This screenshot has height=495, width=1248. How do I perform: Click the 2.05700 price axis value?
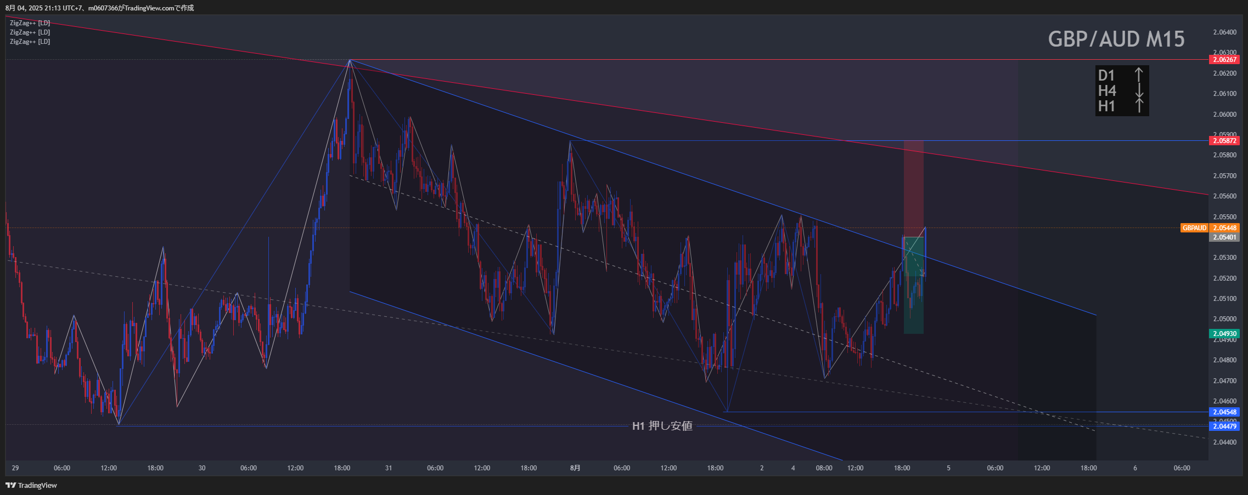coord(1224,176)
